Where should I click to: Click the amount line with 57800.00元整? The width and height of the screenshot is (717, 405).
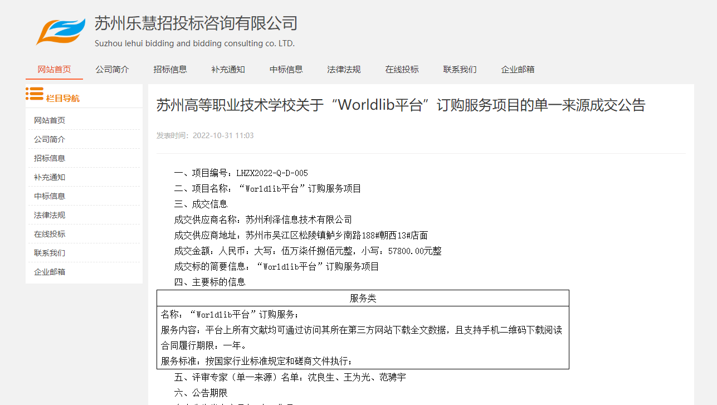click(308, 251)
